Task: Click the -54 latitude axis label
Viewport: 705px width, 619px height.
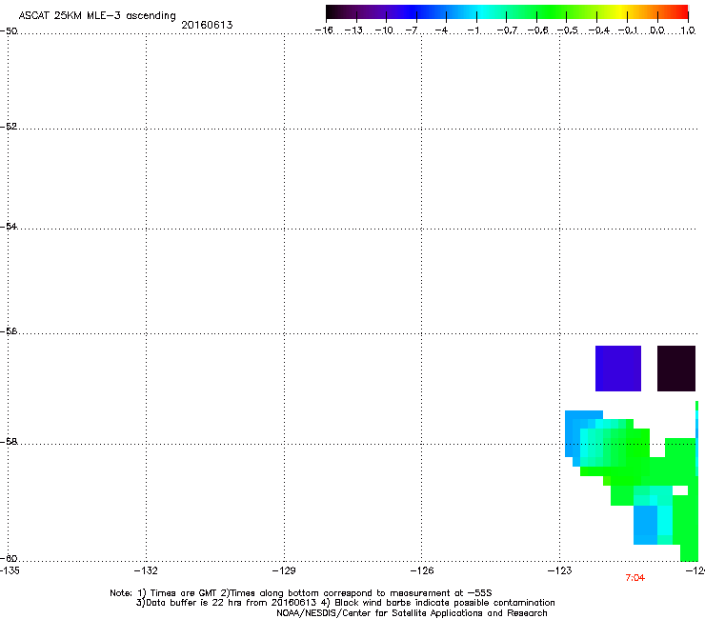Action: point(9,226)
